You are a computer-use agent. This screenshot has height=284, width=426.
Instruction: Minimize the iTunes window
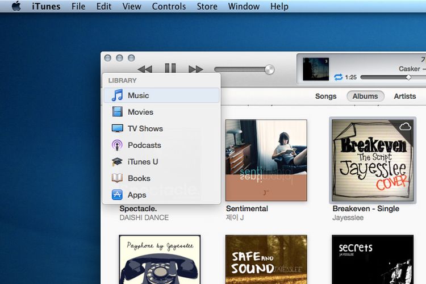[x=119, y=58]
